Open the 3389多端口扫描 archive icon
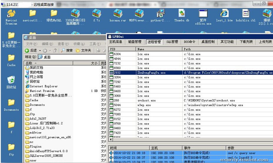 (x=75, y=17)
